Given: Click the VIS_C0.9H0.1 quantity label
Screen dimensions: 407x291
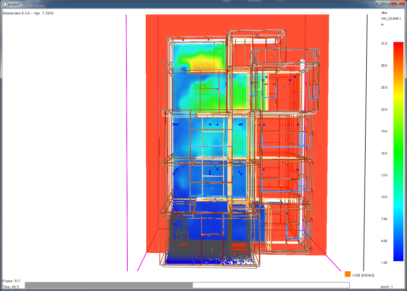Looking at the screenshot, I should coord(391,19).
